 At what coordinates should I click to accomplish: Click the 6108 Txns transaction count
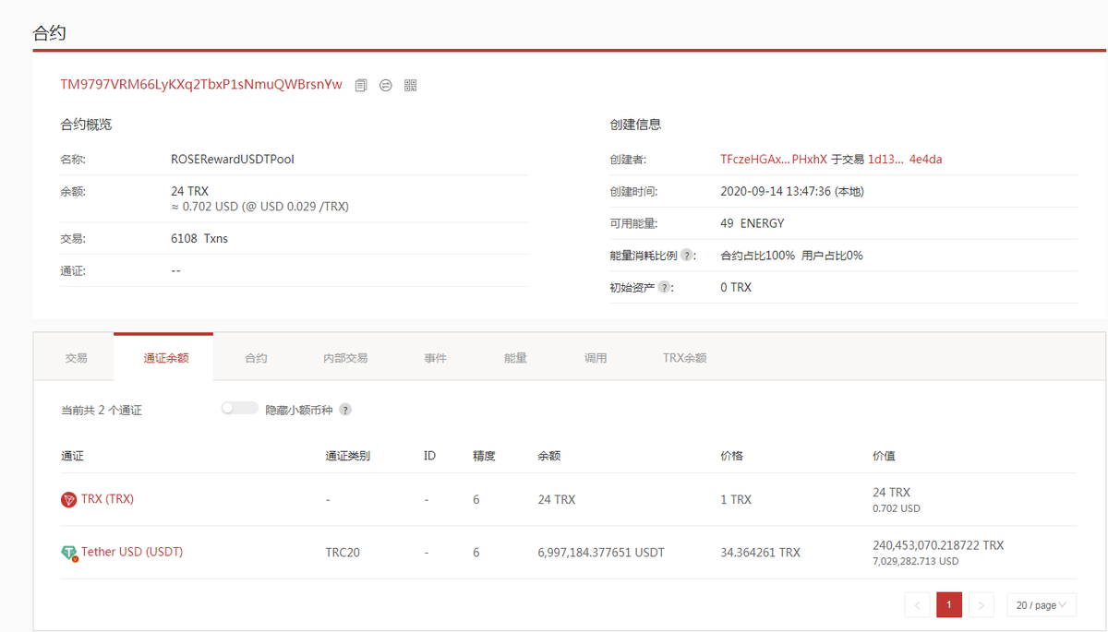[199, 239]
